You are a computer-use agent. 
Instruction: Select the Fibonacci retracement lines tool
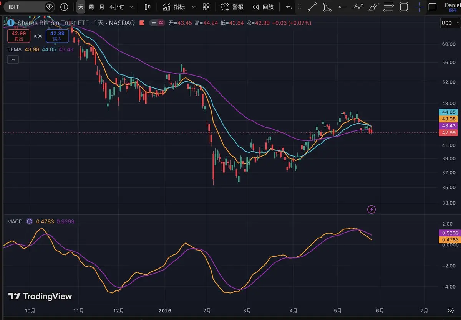[x=389, y=7]
